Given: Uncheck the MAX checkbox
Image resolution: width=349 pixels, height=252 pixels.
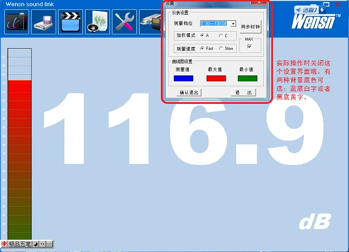Looking at the screenshot, I should (249, 46).
